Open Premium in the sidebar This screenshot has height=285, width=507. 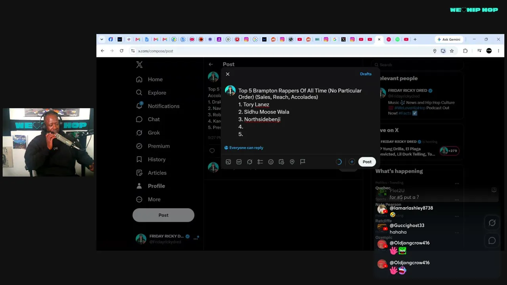(x=153, y=146)
